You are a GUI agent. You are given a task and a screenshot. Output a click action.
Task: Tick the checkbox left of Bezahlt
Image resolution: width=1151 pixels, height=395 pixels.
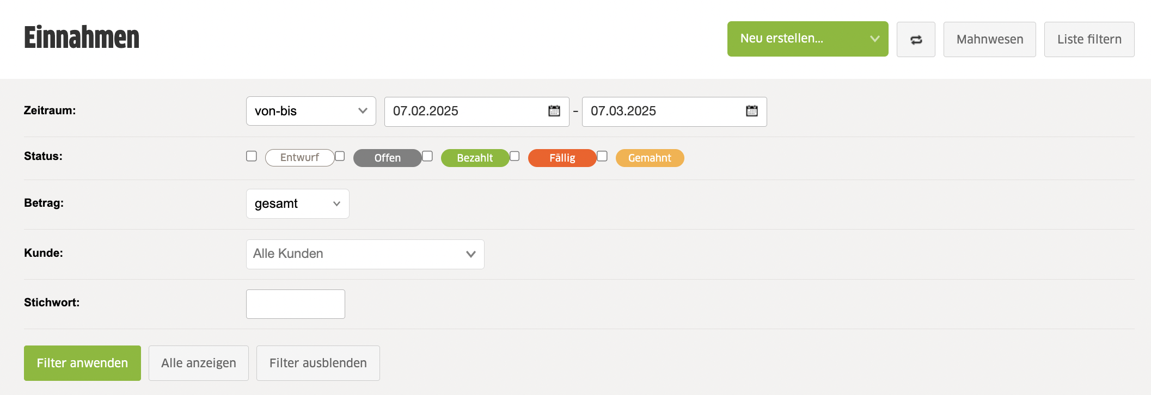(x=427, y=156)
